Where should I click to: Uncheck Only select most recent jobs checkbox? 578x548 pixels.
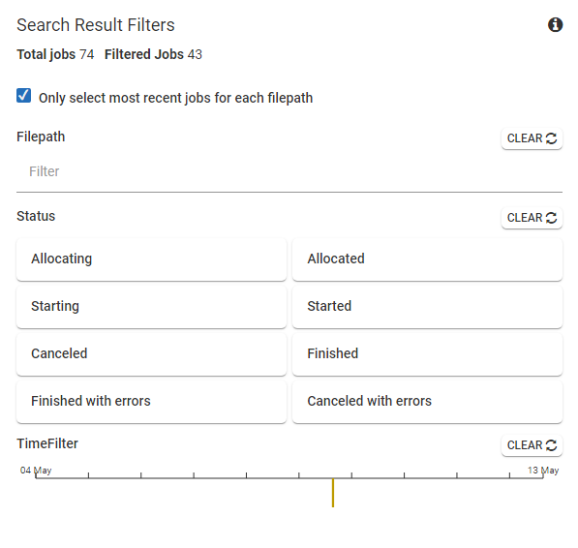click(x=23, y=96)
